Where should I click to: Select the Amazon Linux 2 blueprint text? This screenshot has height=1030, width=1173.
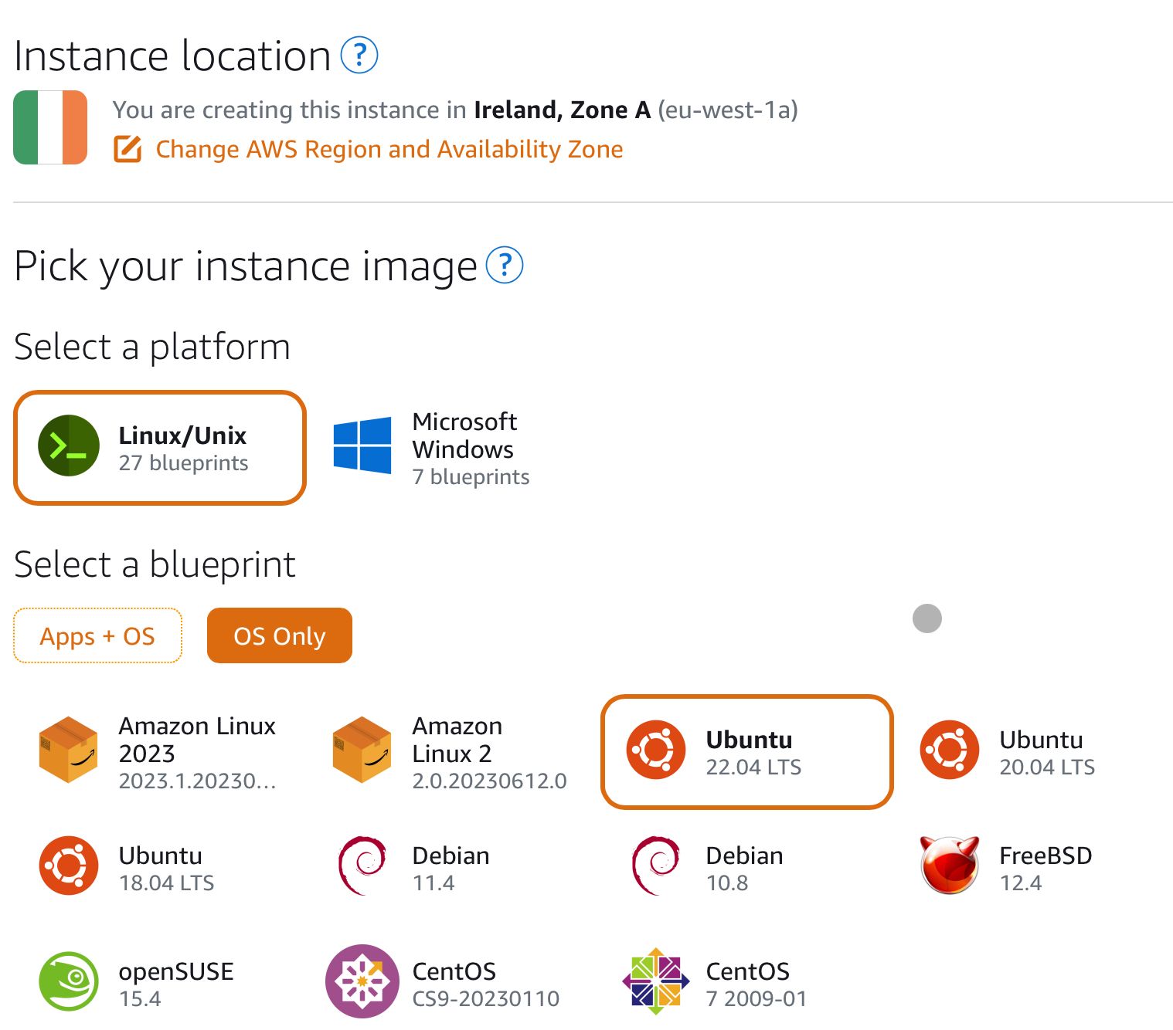[x=489, y=753]
